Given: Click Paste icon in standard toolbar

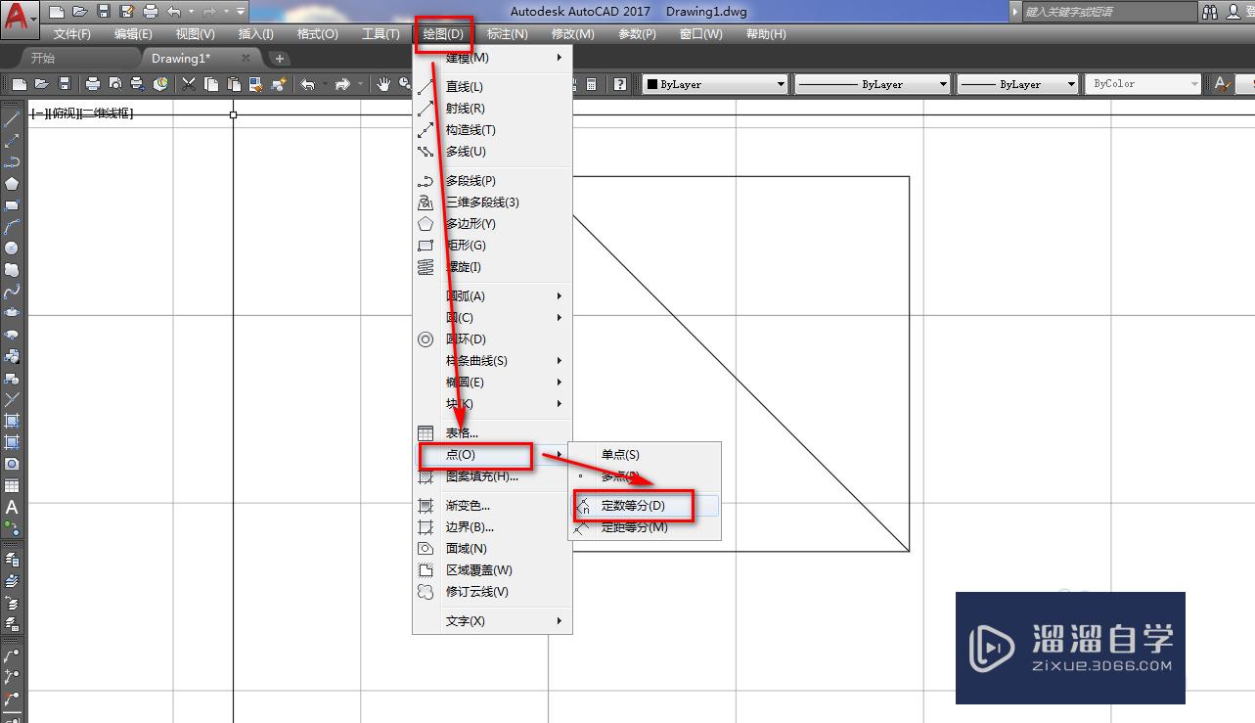Looking at the screenshot, I should point(234,84).
